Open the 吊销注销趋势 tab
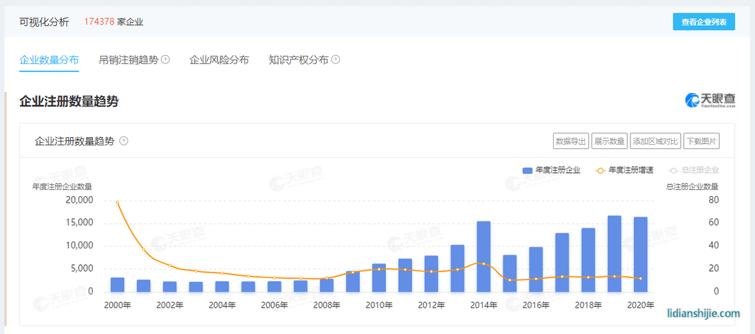Viewport: 755px width, 334px height. [x=128, y=60]
